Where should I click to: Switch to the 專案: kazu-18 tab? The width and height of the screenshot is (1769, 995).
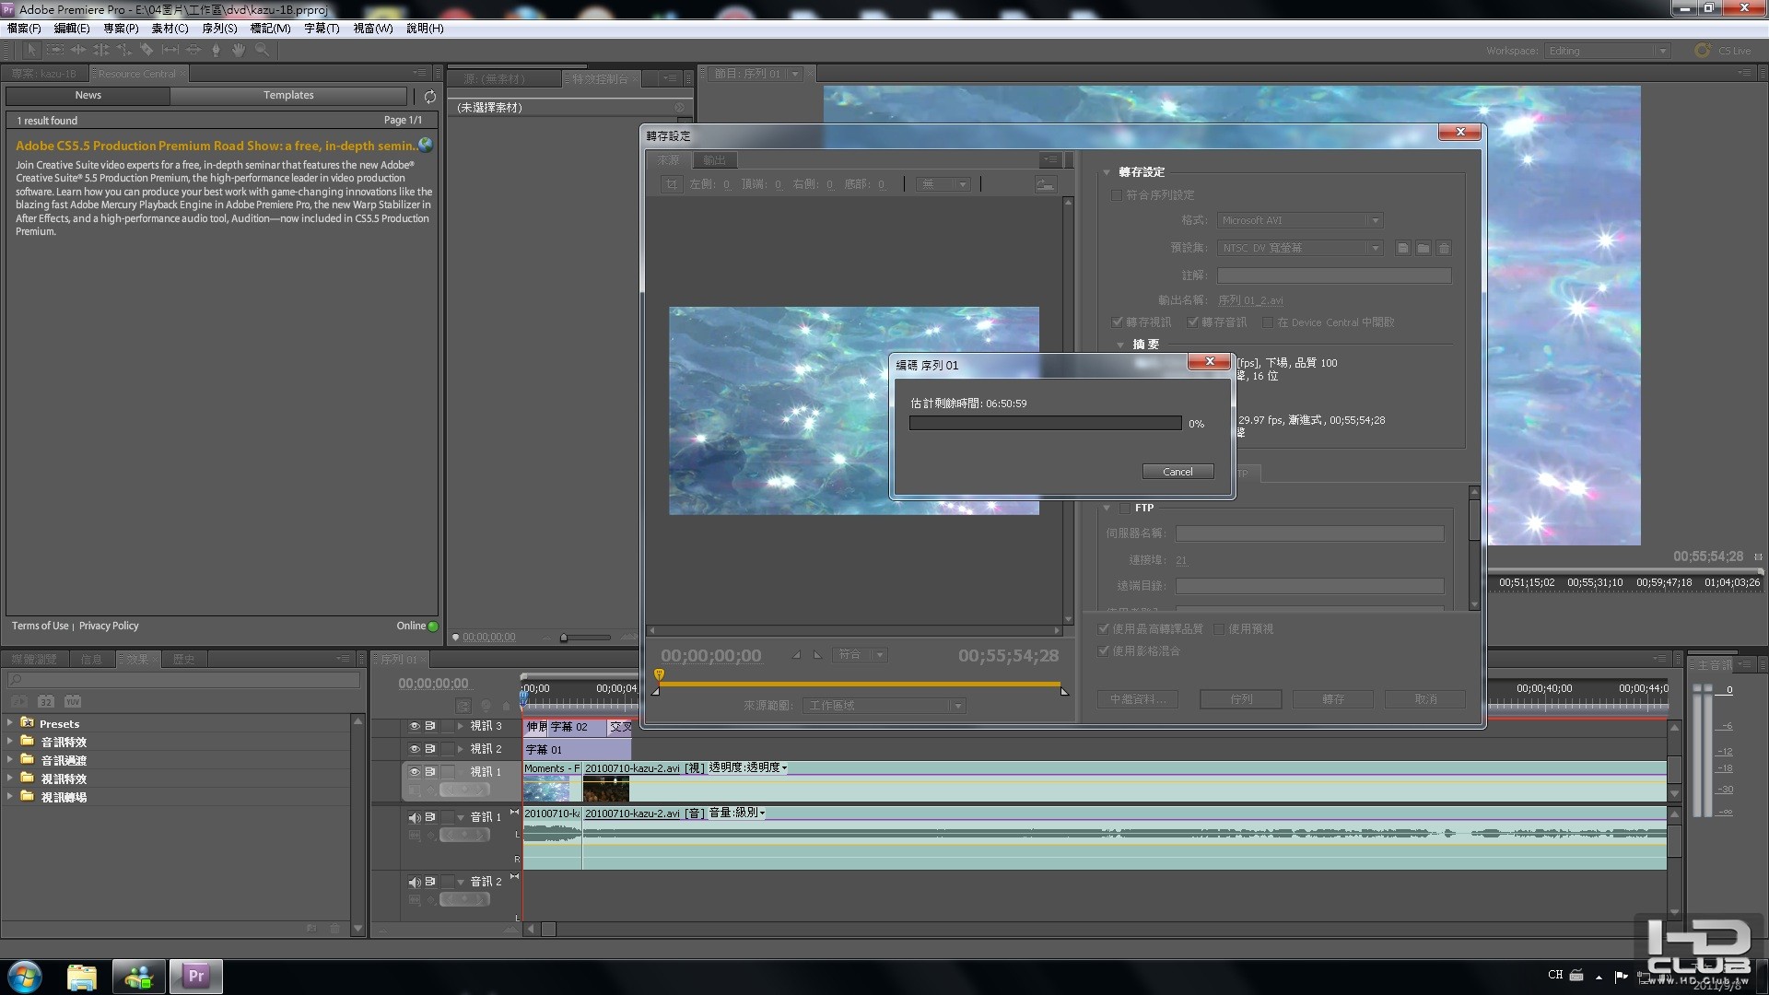pos(44,74)
